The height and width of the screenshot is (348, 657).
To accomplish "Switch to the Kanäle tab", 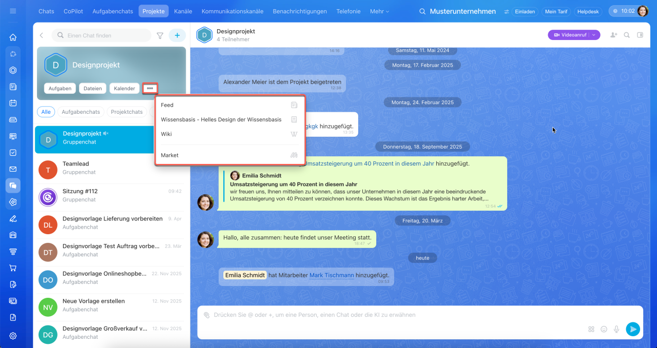I will (183, 11).
